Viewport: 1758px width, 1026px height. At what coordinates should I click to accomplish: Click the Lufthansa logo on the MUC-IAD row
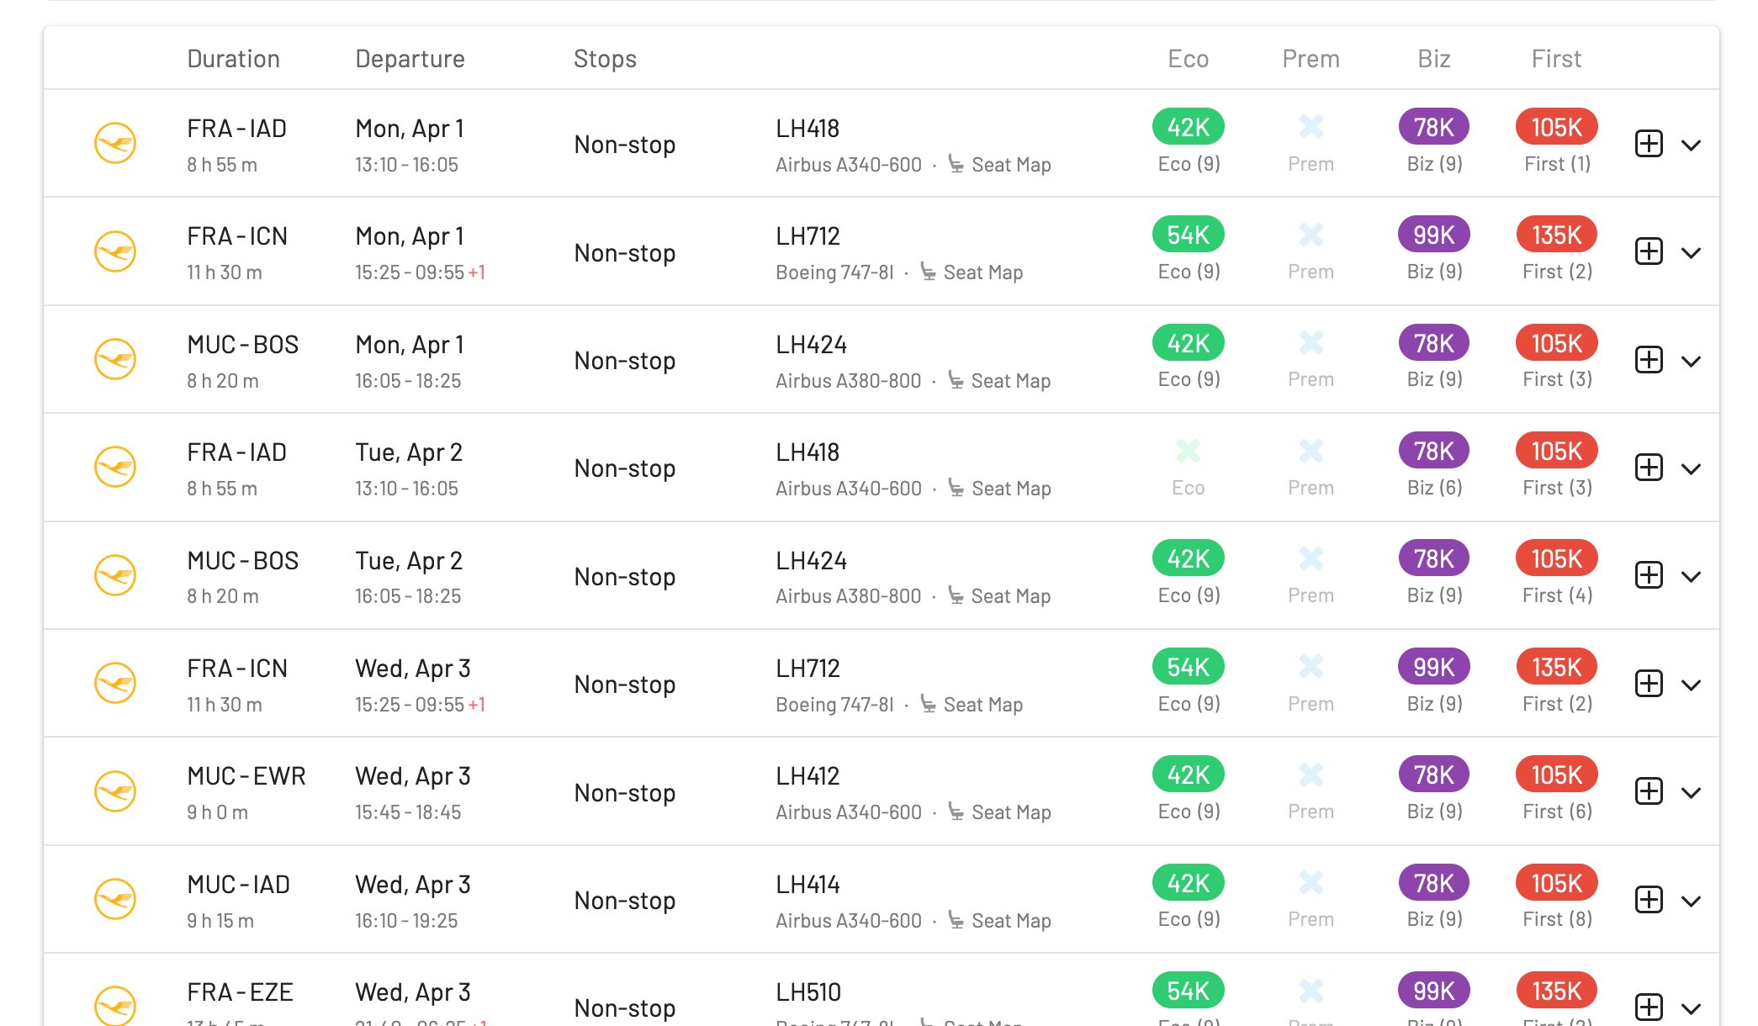click(x=115, y=899)
